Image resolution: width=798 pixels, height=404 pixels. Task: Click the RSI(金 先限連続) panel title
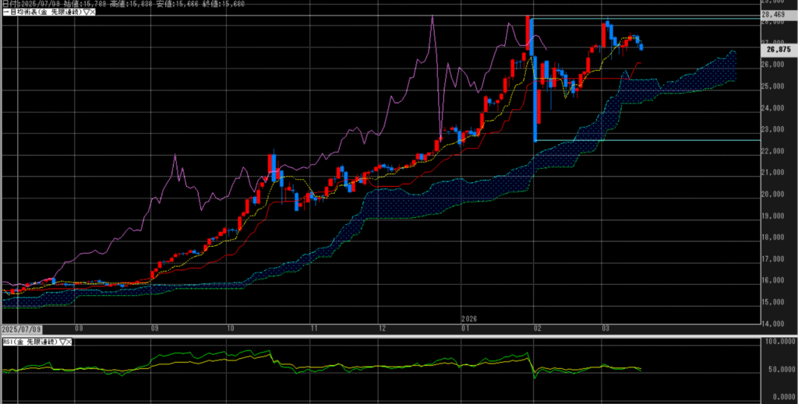28,341
